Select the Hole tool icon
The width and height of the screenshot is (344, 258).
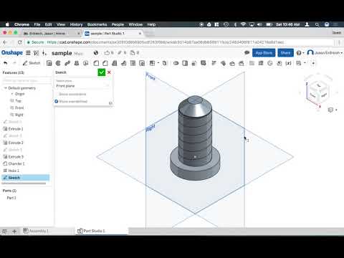(x=142, y=63)
